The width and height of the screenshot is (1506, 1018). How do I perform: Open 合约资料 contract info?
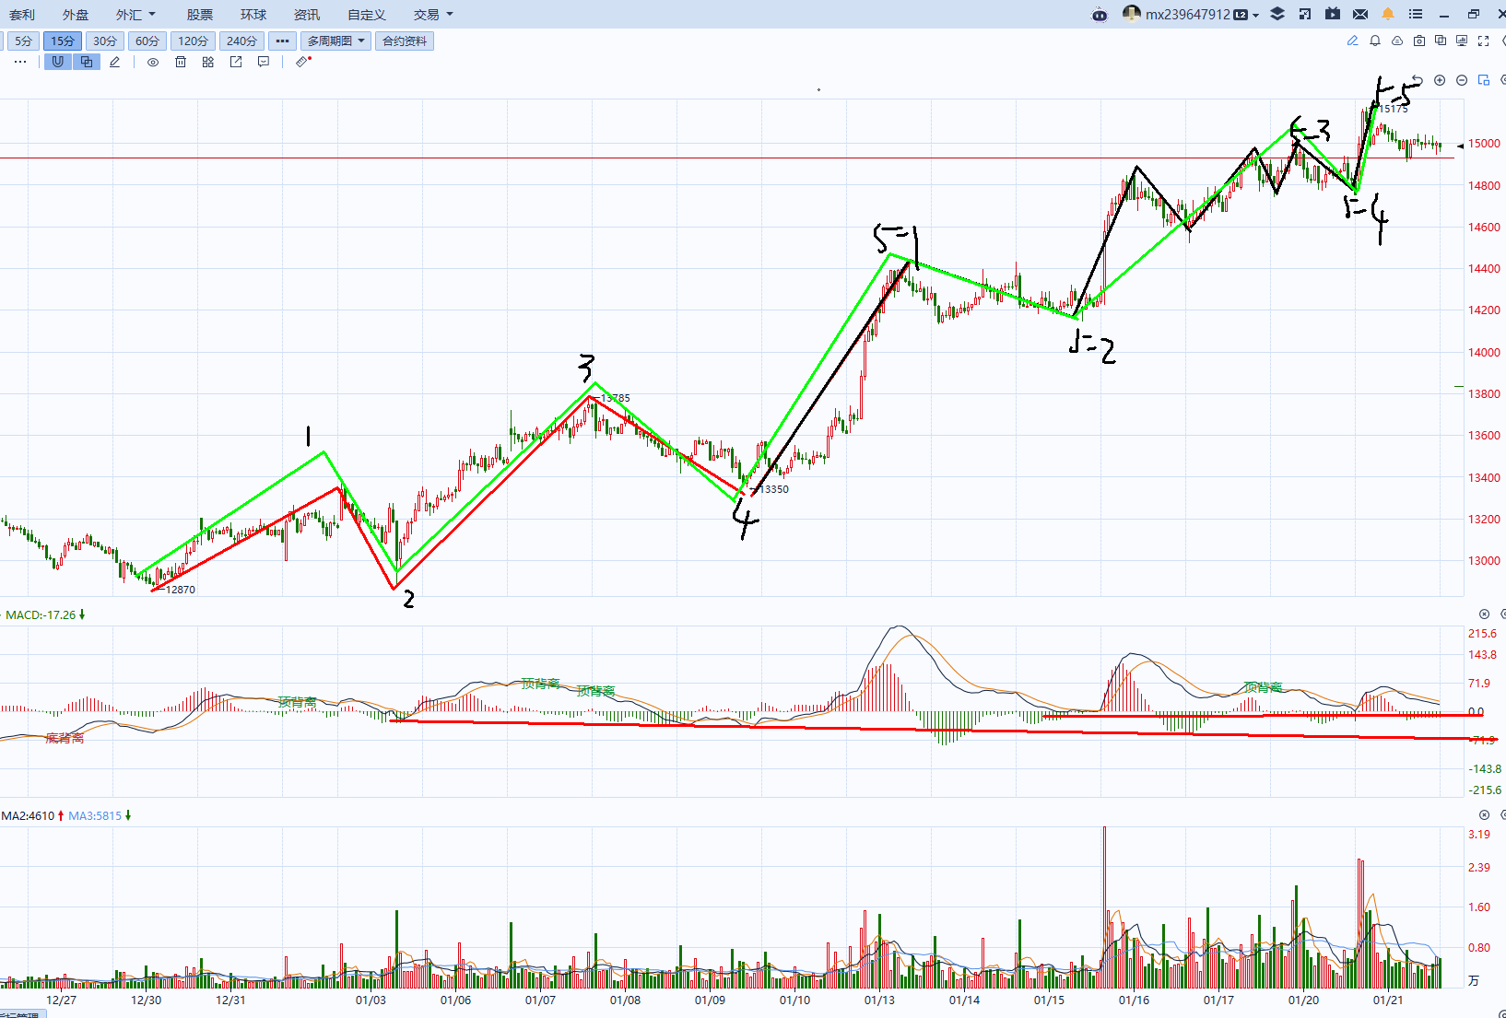pyautogui.click(x=405, y=41)
